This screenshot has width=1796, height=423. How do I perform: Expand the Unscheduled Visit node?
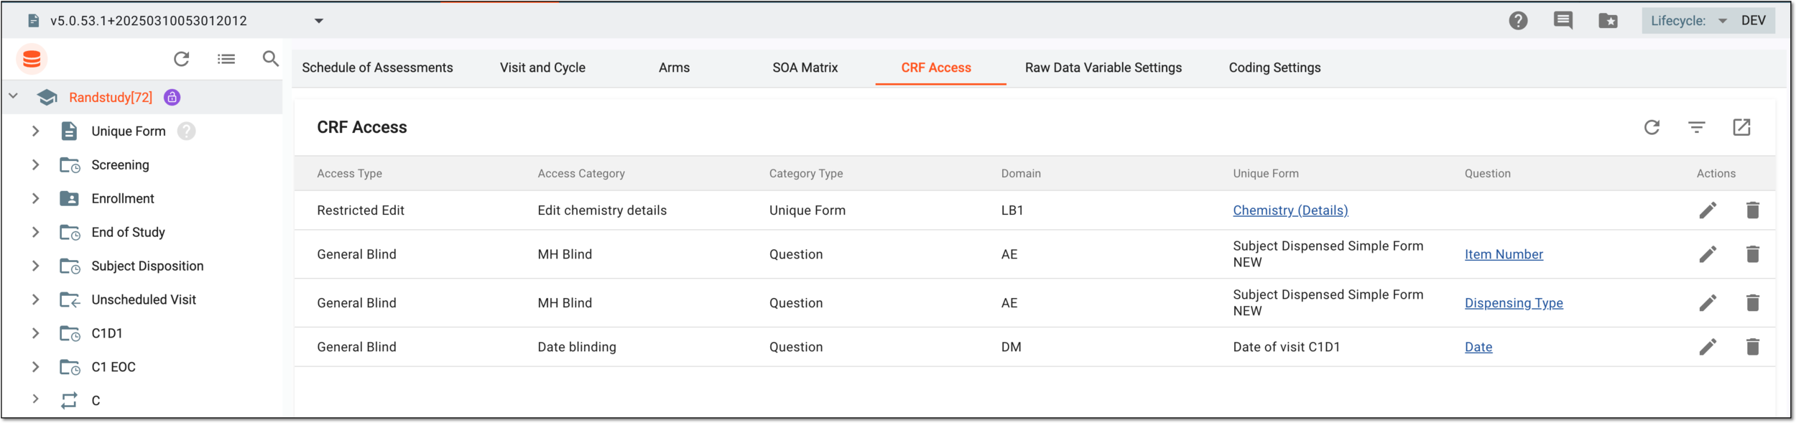pos(35,299)
